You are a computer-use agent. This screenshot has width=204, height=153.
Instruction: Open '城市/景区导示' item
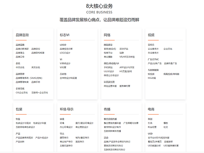tap(82, 138)
